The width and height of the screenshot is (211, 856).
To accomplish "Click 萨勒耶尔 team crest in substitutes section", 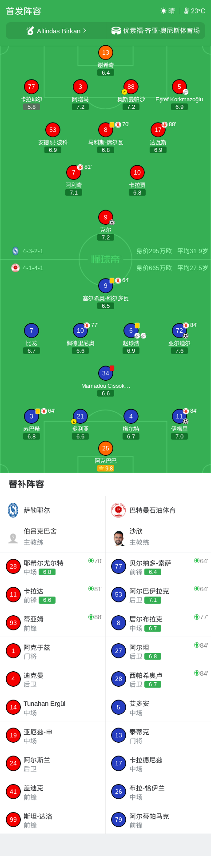I will (13, 510).
